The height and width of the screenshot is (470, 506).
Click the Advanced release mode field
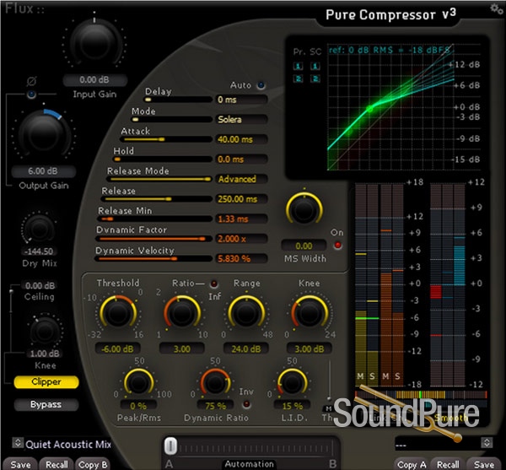(241, 179)
